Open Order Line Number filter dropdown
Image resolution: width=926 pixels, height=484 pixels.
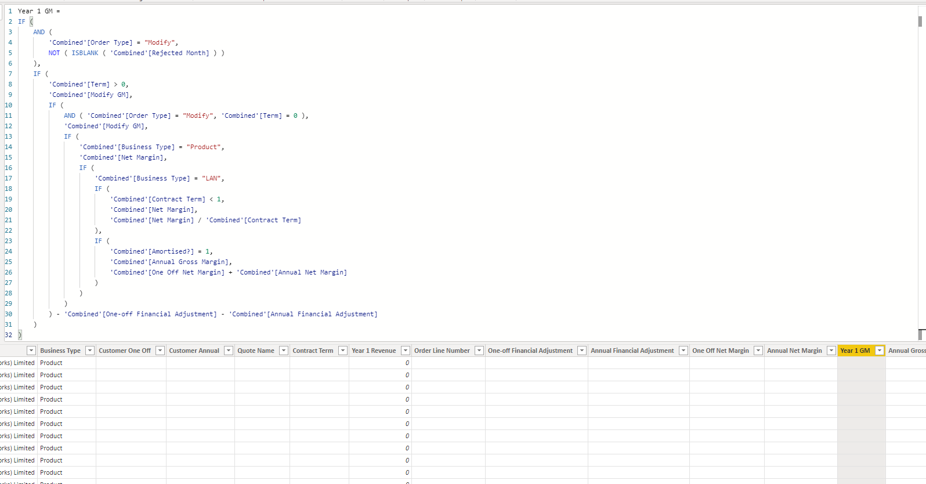point(479,351)
